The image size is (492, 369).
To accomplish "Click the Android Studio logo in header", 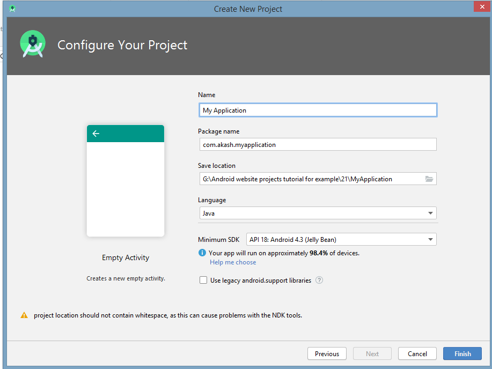I will 33,44.
